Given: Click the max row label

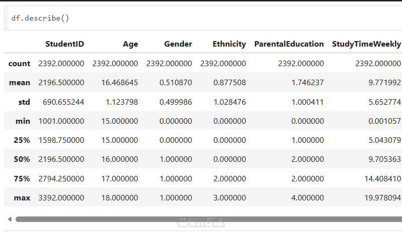Looking at the screenshot, I should click(22, 198).
